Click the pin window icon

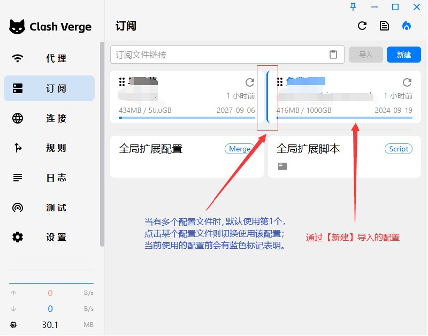[x=353, y=7]
